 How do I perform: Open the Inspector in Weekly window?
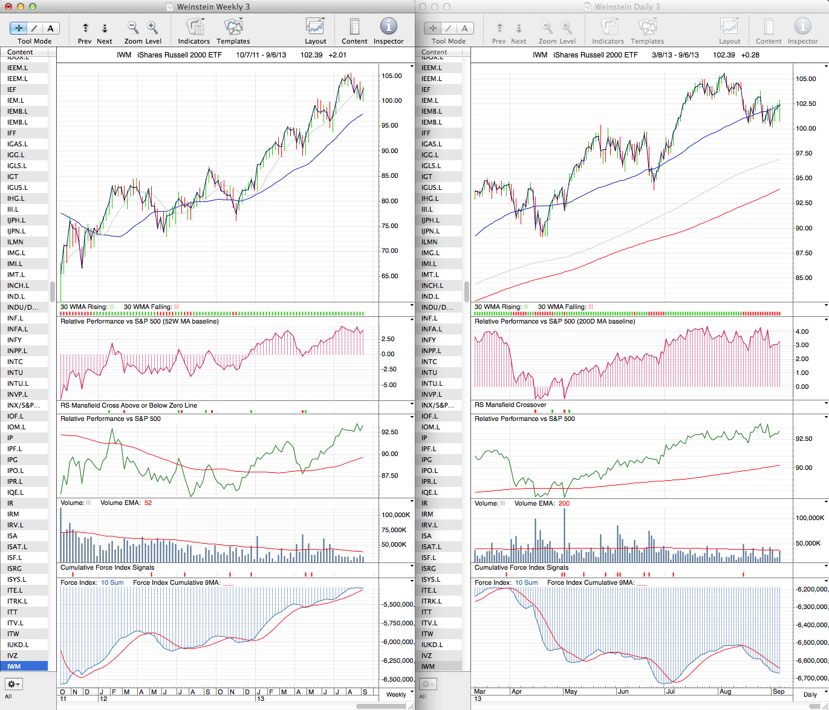click(x=388, y=28)
